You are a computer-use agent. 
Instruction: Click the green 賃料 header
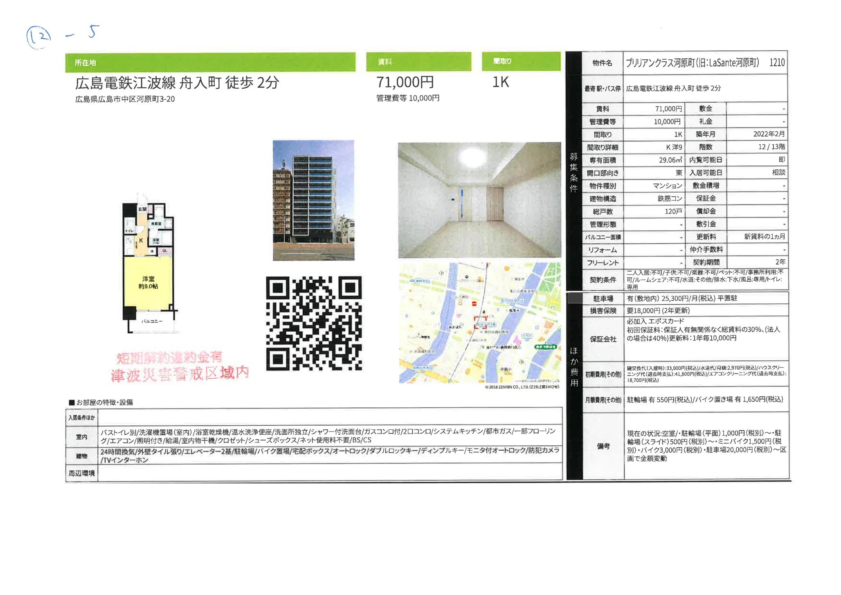[418, 62]
